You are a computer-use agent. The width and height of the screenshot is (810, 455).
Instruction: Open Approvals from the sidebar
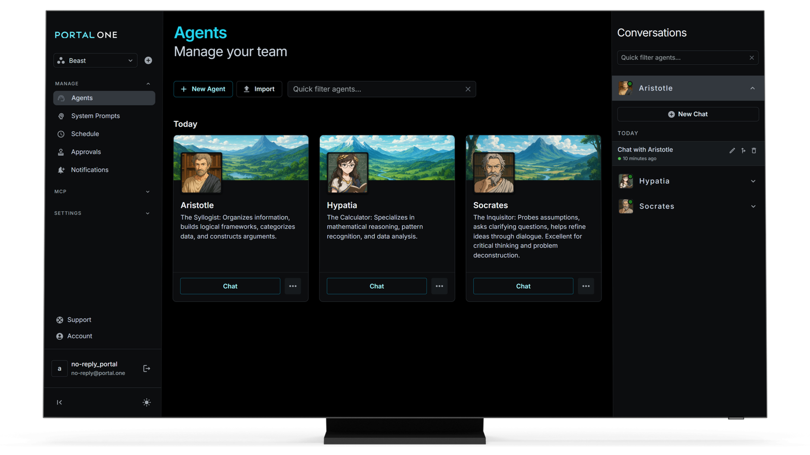pyautogui.click(x=86, y=152)
